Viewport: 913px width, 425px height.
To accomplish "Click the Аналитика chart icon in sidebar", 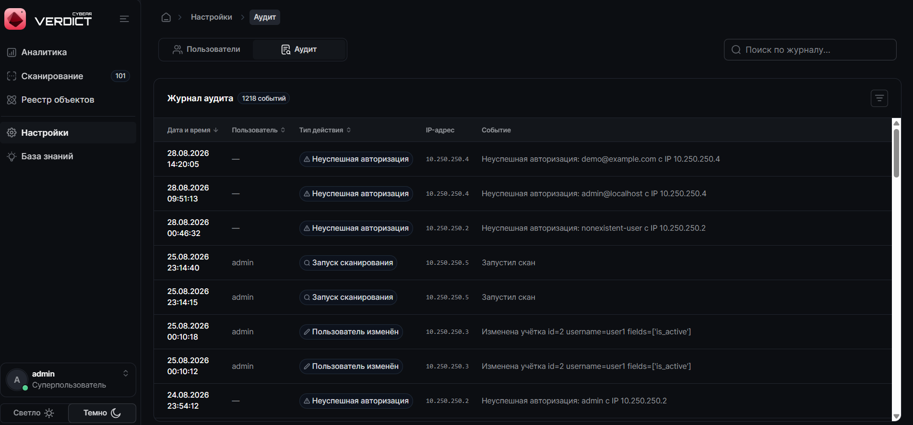I will coord(12,52).
